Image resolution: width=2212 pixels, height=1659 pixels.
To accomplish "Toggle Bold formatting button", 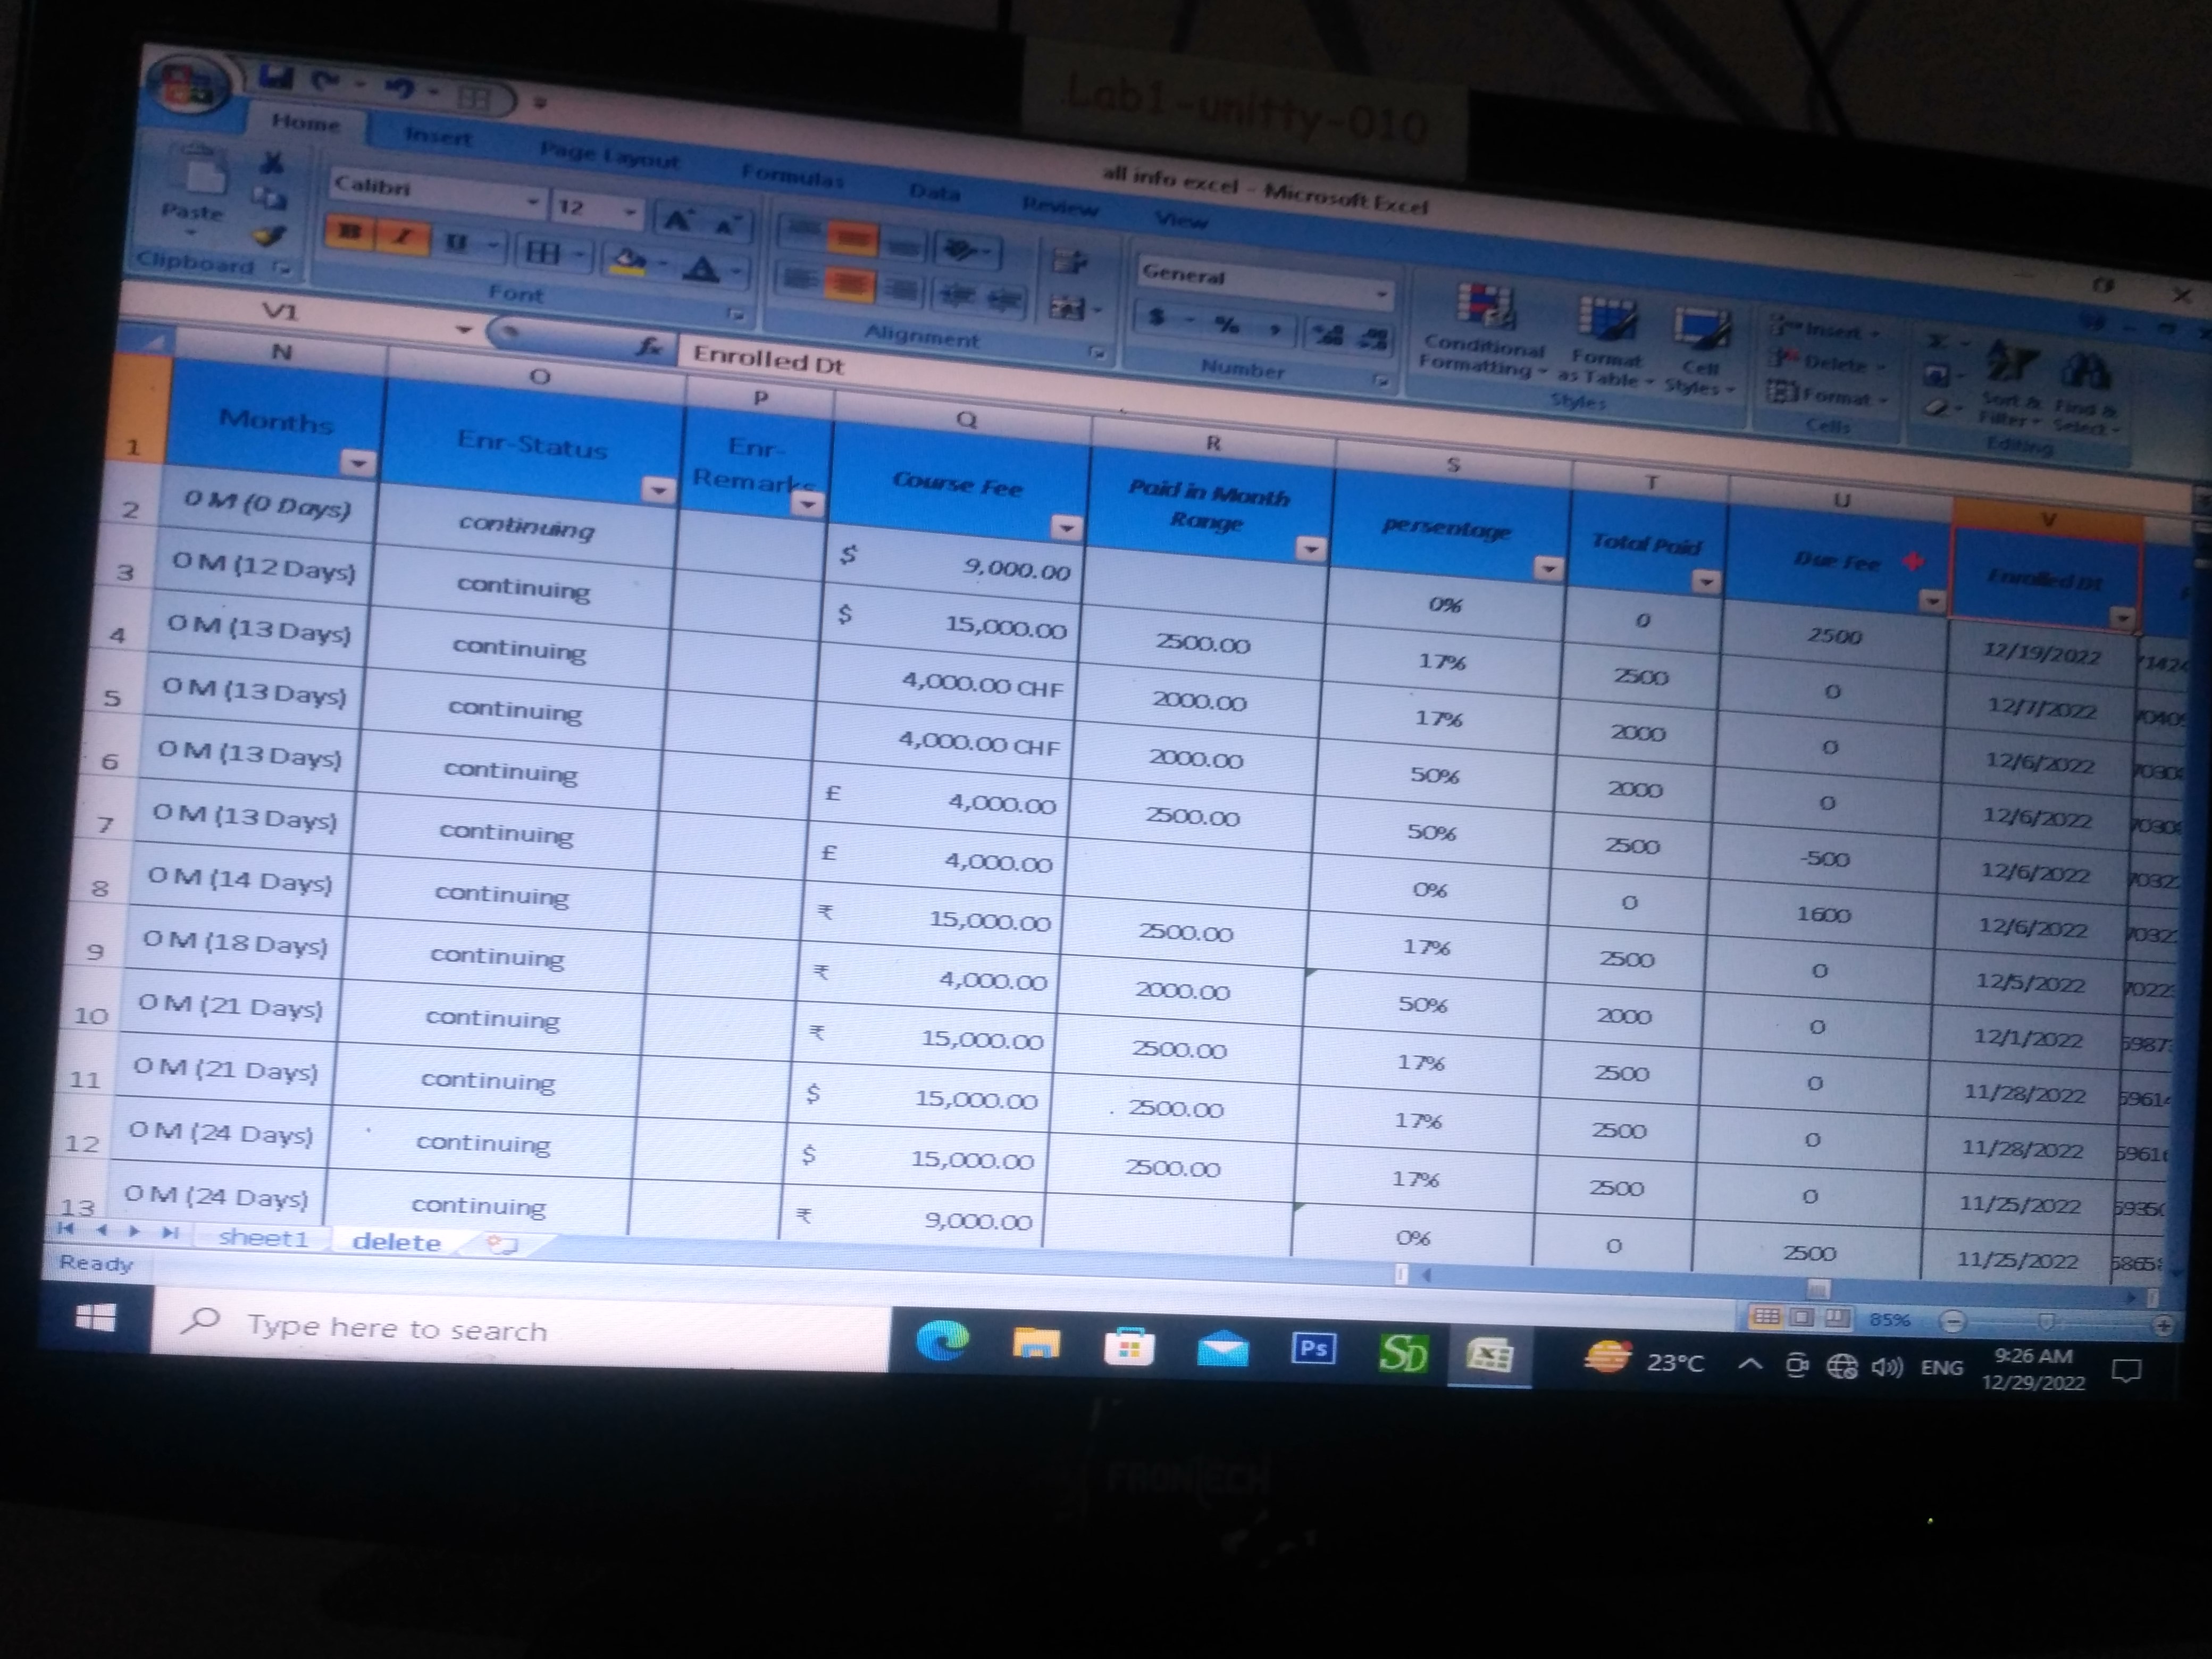I will tap(350, 232).
